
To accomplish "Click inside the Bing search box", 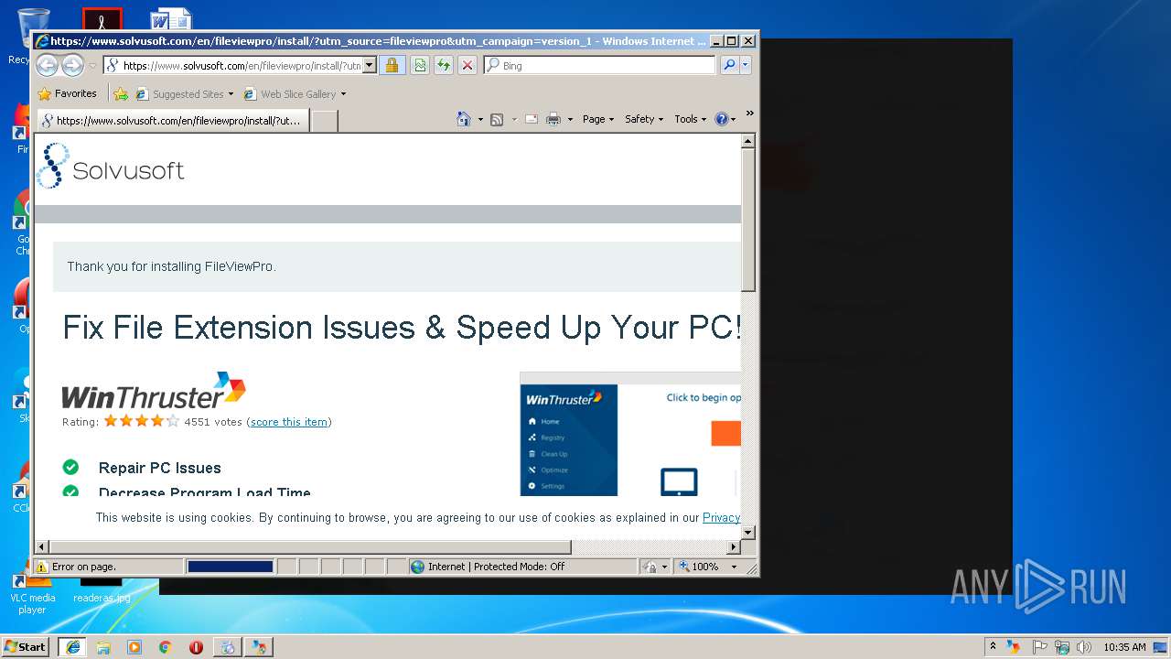I will [606, 65].
